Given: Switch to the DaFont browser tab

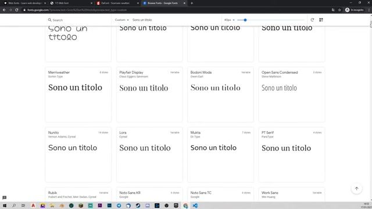Looking at the screenshot, I should pos(117,3).
